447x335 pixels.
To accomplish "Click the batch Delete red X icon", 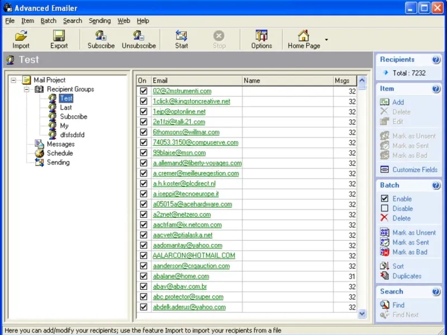I will click(384, 218).
